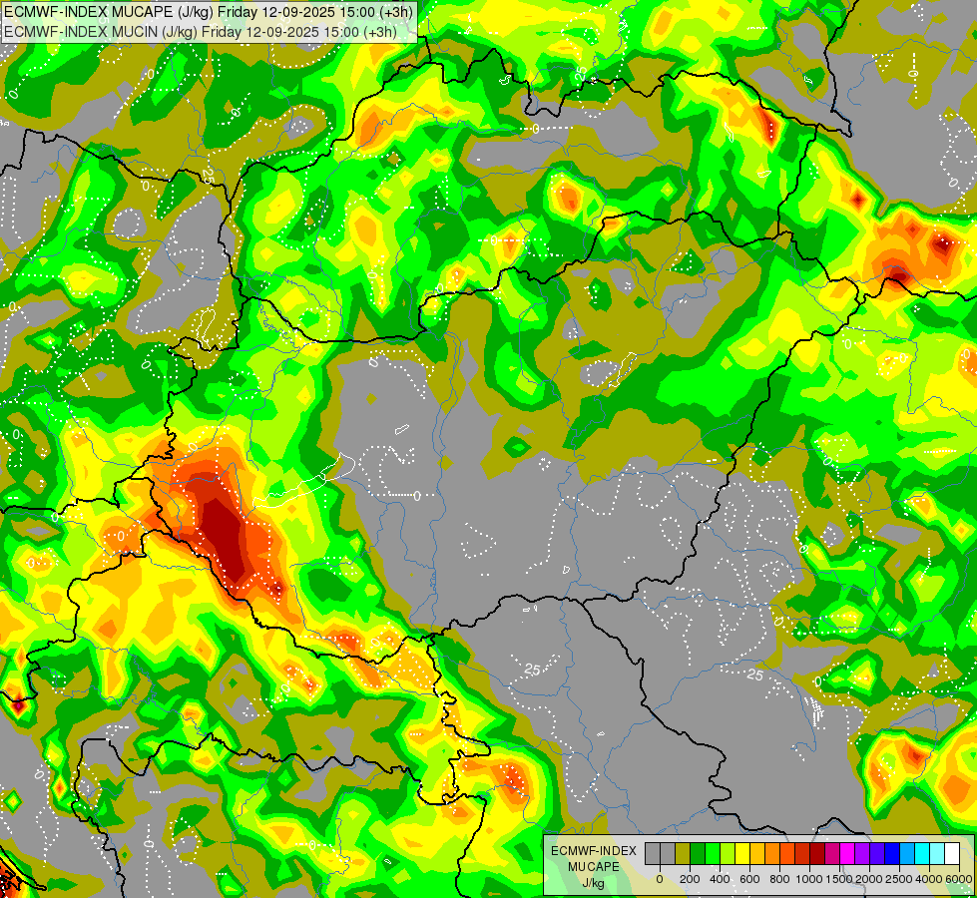977x898 pixels.
Task: Click the MUCAPE title line at top
Action: (x=207, y=12)
